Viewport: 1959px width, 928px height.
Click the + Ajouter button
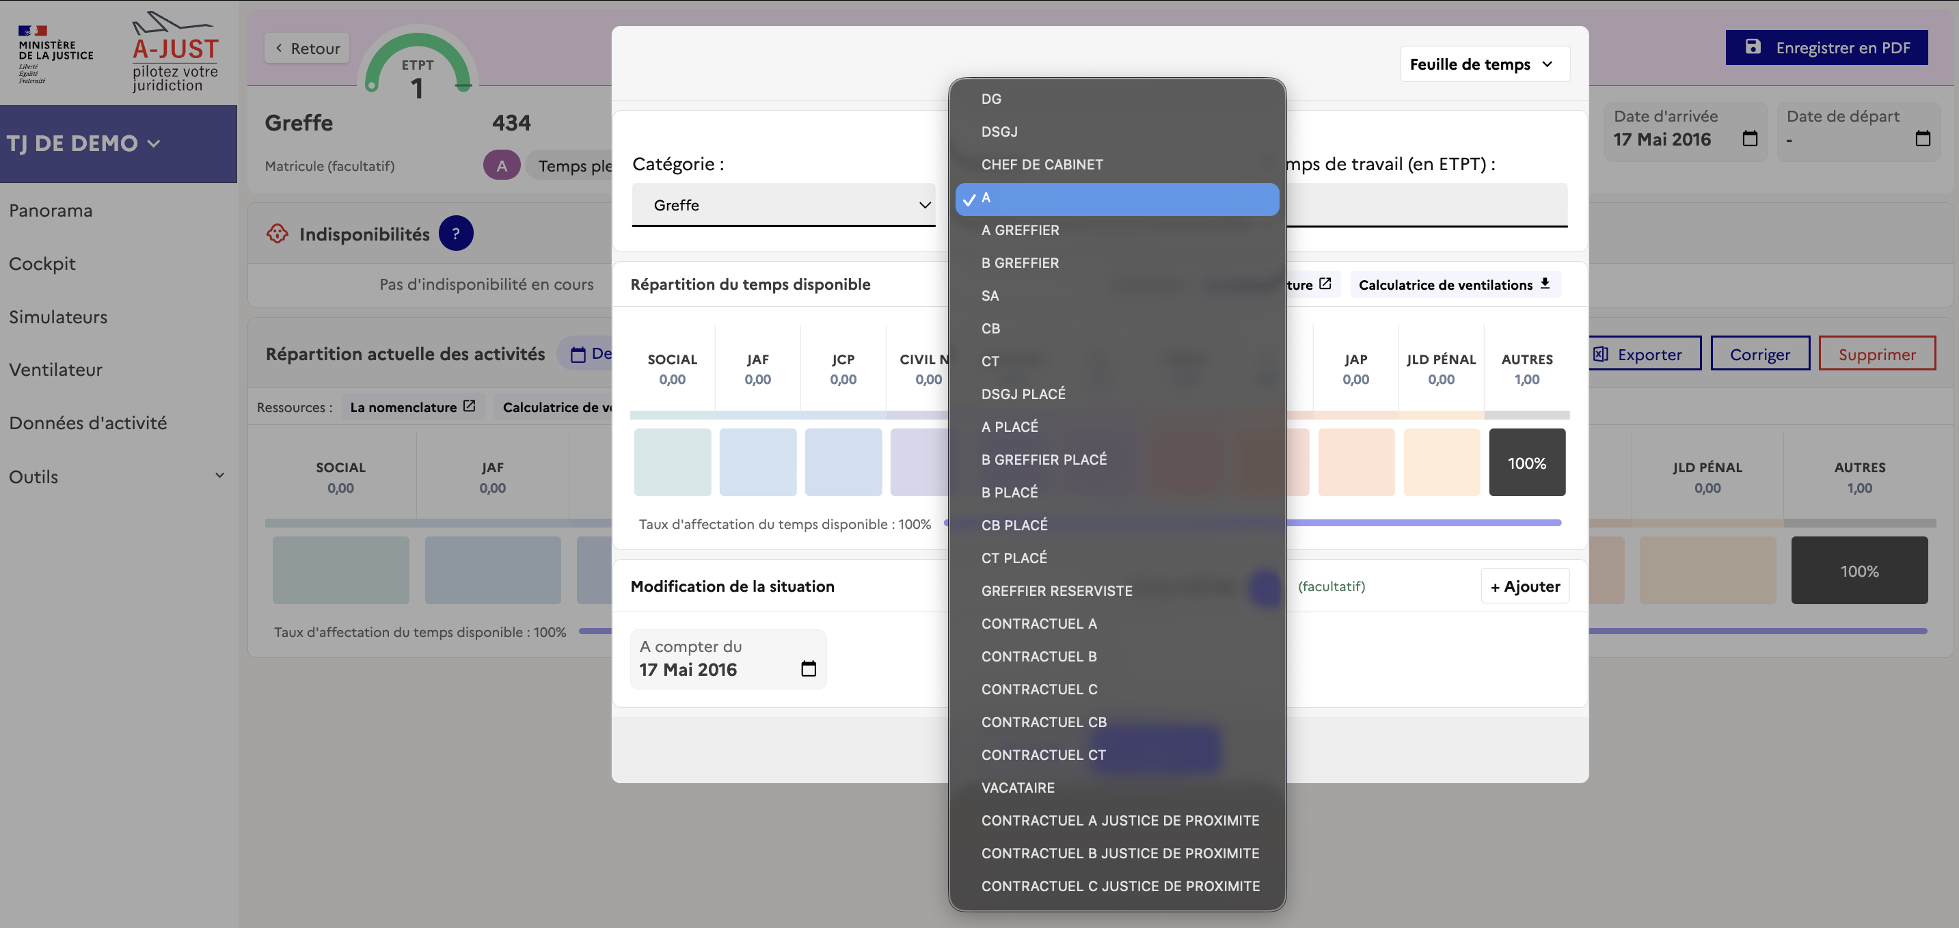1524,586
